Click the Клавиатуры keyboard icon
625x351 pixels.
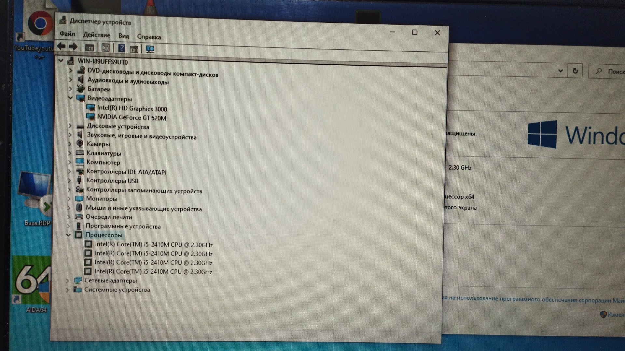(80, 152)
